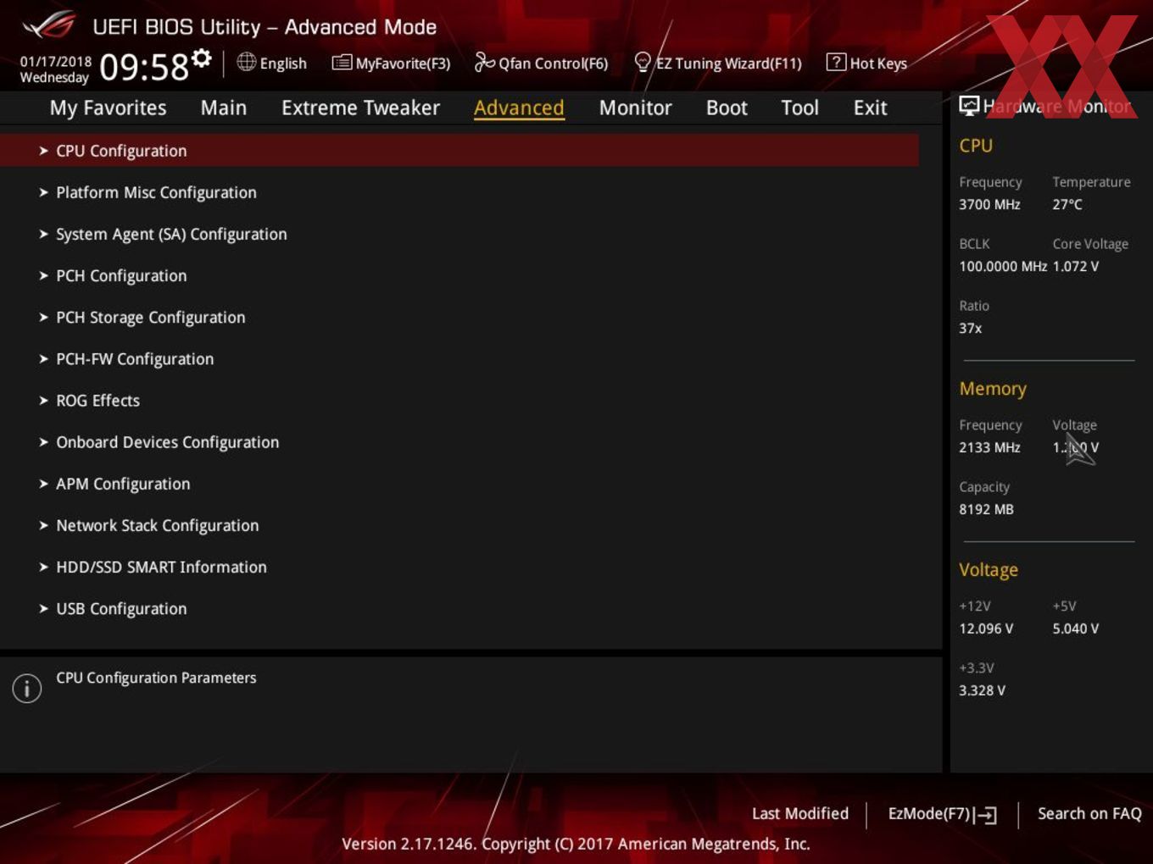Open Extreme Tweaker tab
The height and width of the screenshot is (864, 1153).
(360, 108)
